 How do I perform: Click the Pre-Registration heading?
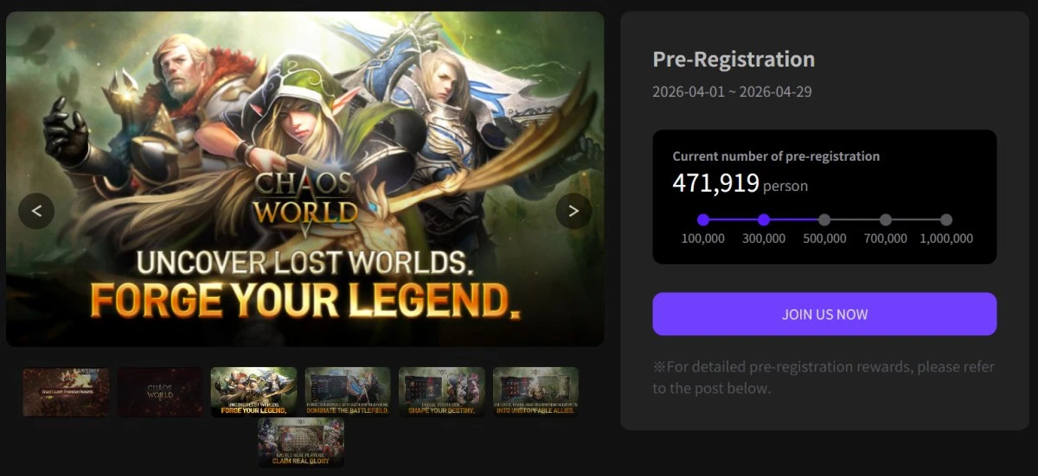click(x=734, y=59)
